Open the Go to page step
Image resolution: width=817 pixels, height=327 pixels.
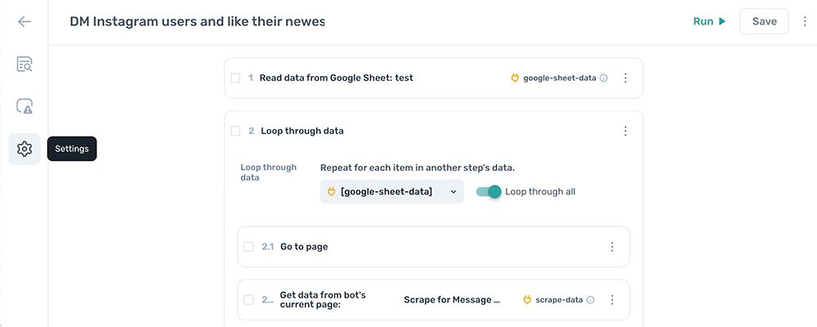434,247
